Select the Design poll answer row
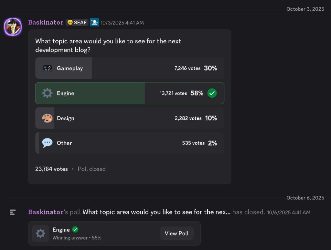 129,118
